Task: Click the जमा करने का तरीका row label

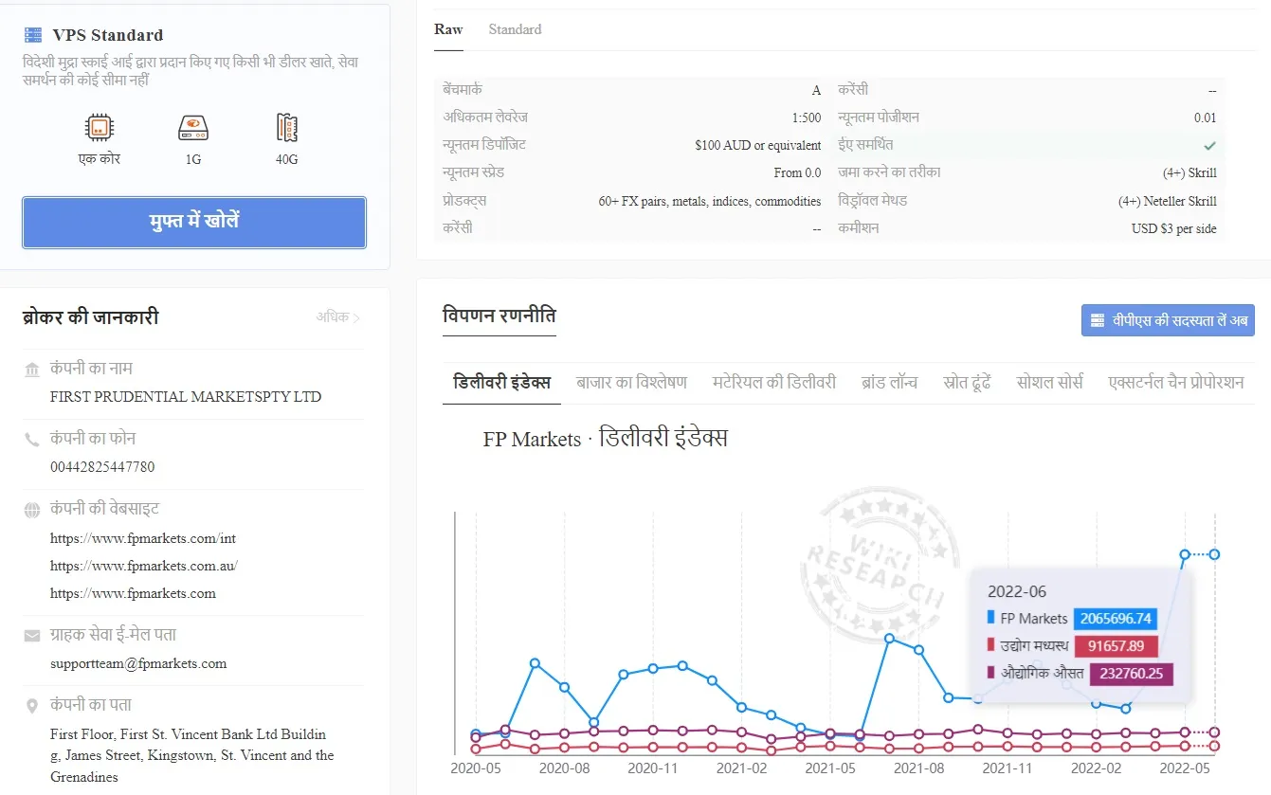Action: tap(889, 172)
